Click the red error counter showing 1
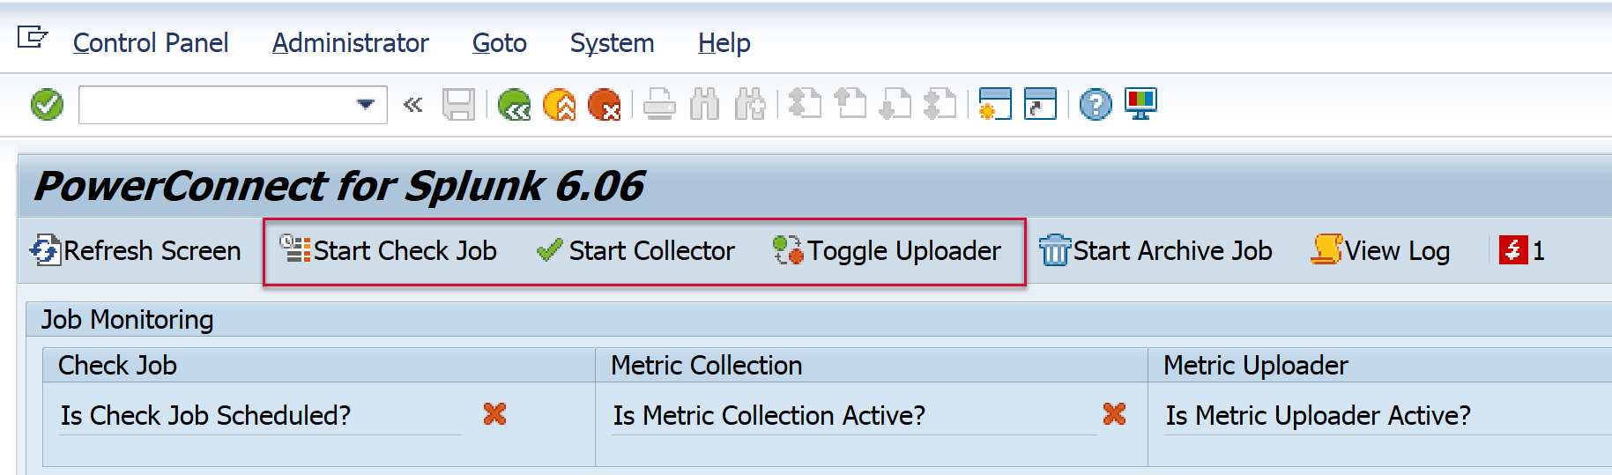Screen dimensions: 1612x475 (1522, 251)
